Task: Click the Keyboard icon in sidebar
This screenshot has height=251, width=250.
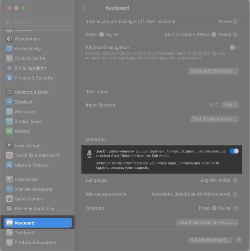Action: coord(9,223)
